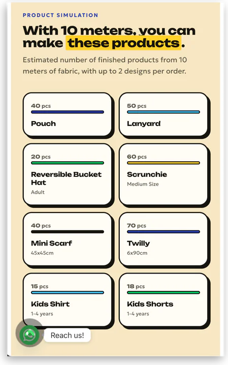This screenshot has width=228, height=365.
Task: Click the highlighted 'these products' heading text
Action: (x=123, y=43)
